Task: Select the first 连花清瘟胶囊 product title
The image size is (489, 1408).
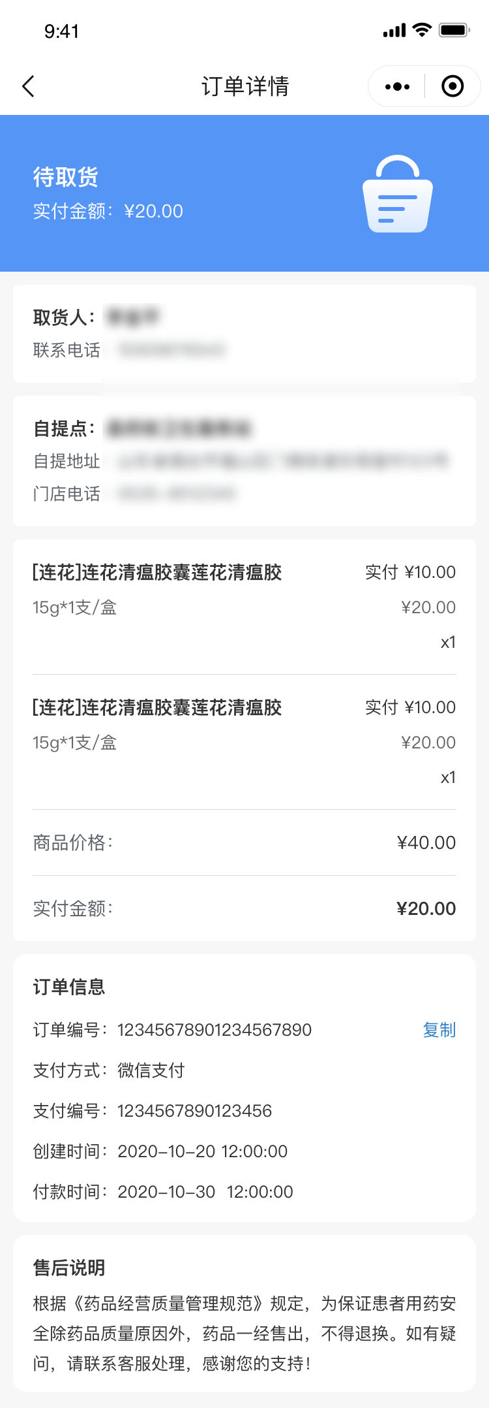Action: (157, 573)
